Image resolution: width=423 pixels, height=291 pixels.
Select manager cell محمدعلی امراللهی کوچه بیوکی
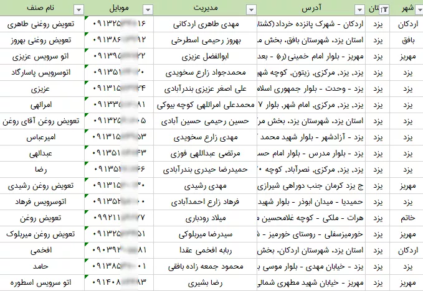click(206, 105)
